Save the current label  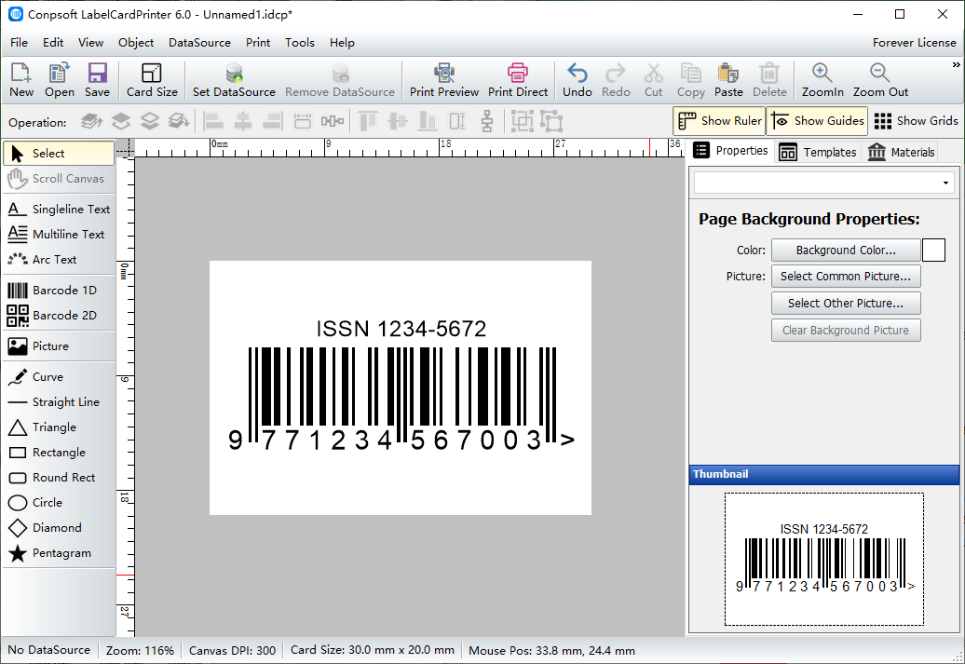97,80
